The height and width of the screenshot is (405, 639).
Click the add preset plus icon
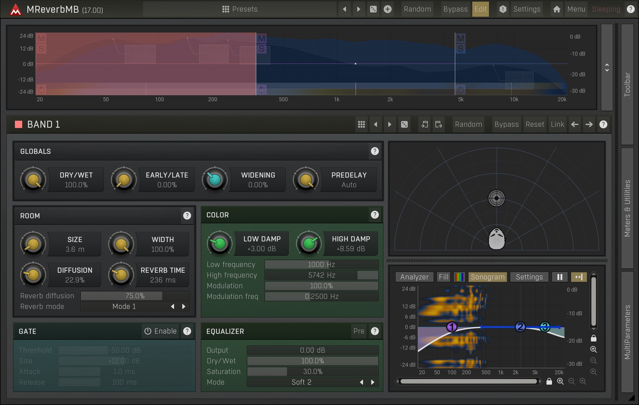(388, 9)
